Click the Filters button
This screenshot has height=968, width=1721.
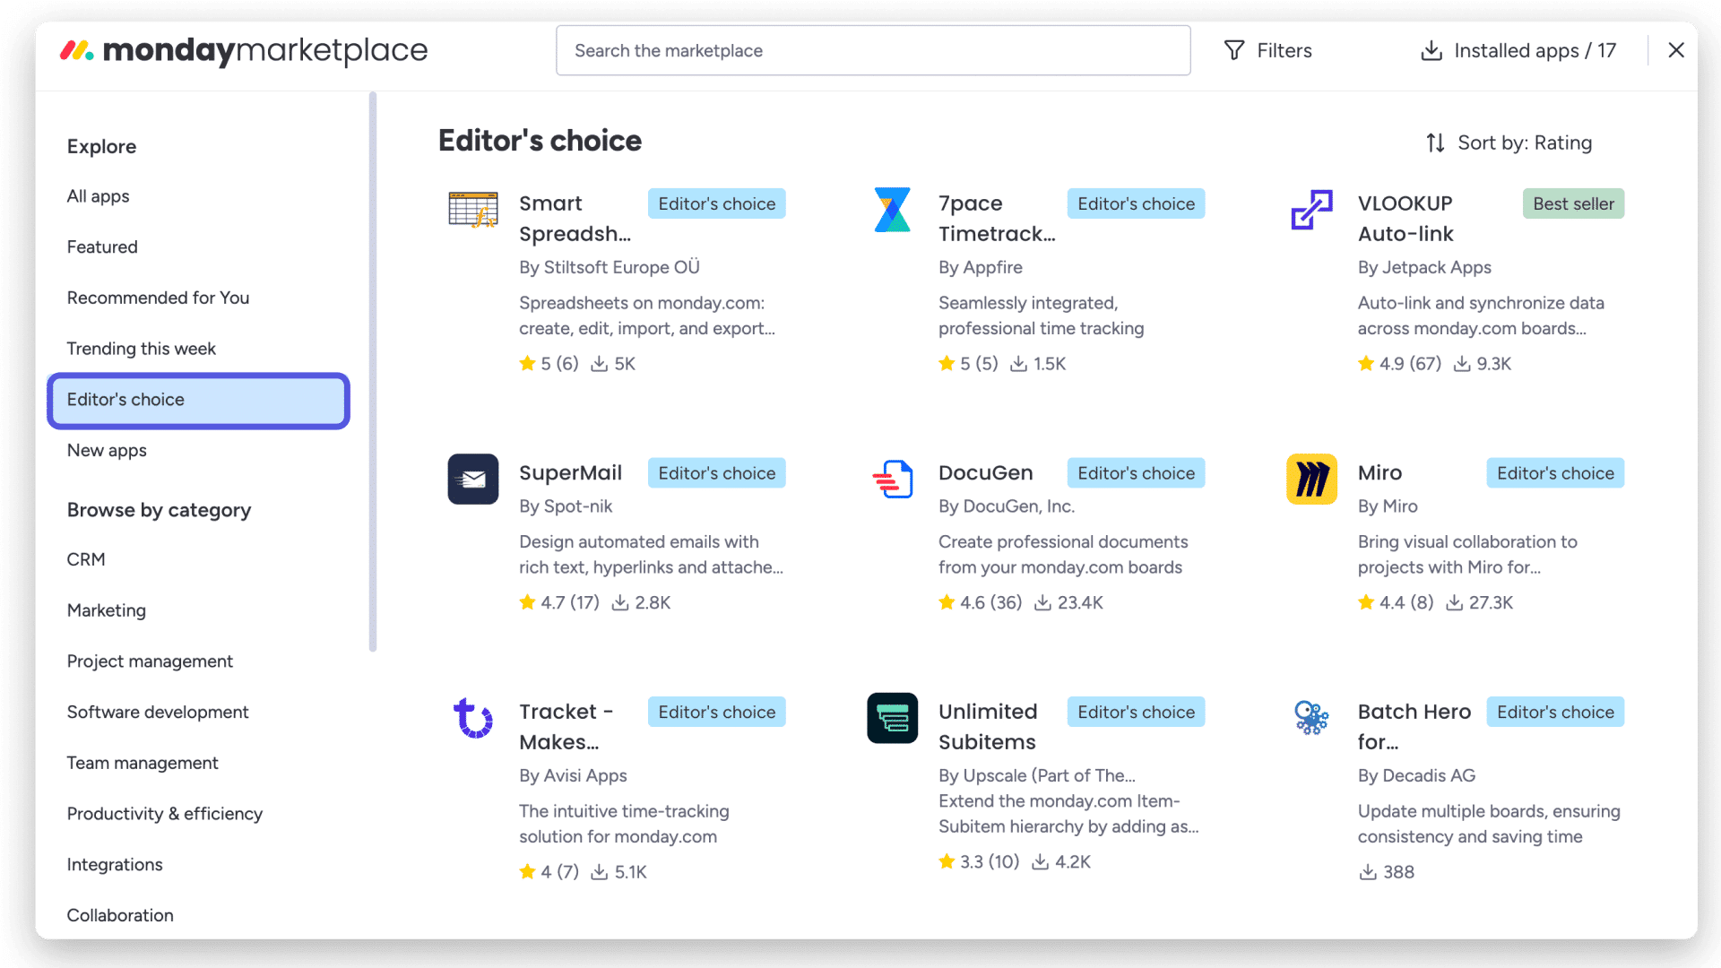click(1267, 50)
